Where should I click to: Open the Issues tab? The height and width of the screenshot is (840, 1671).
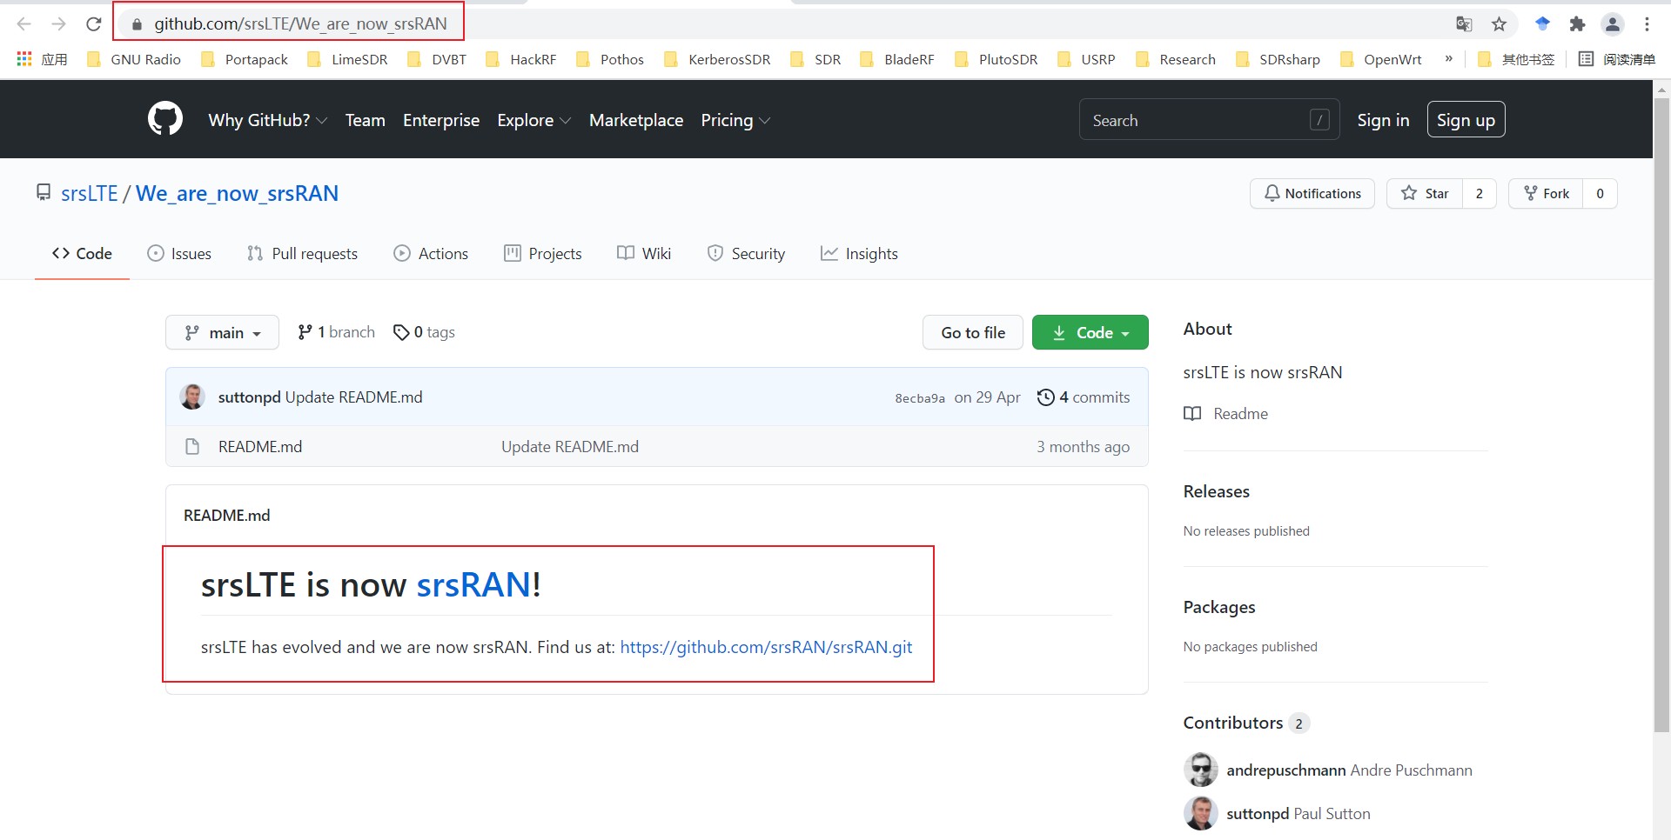pyautogui.click(x=179, y=253)
